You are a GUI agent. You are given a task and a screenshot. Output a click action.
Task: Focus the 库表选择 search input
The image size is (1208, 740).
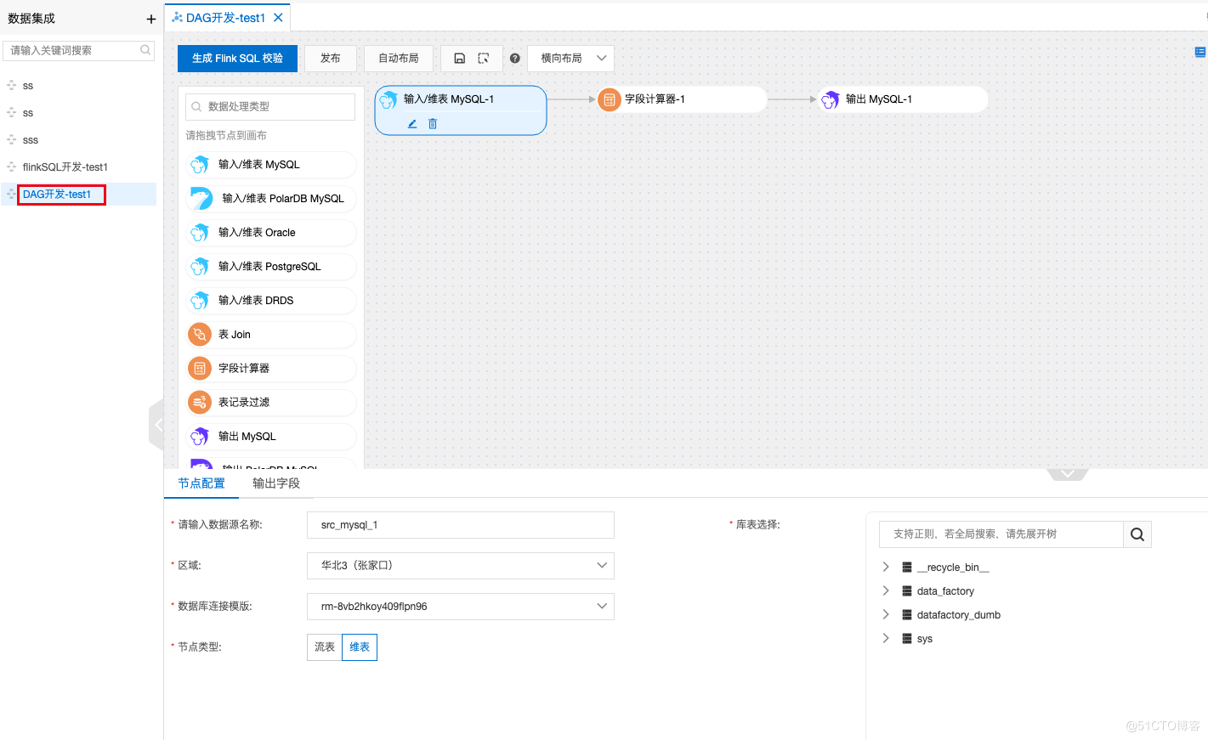[1001, 534]
